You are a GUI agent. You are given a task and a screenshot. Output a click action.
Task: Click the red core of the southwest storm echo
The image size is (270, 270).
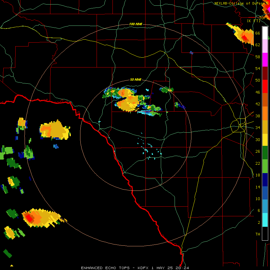click(x=29, y=218)
